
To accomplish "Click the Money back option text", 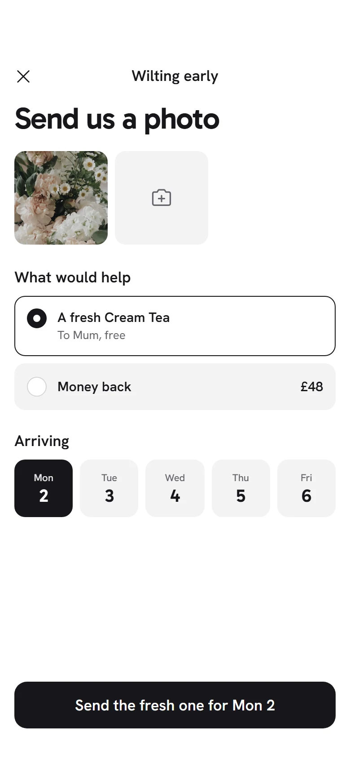I will [94, 387].
